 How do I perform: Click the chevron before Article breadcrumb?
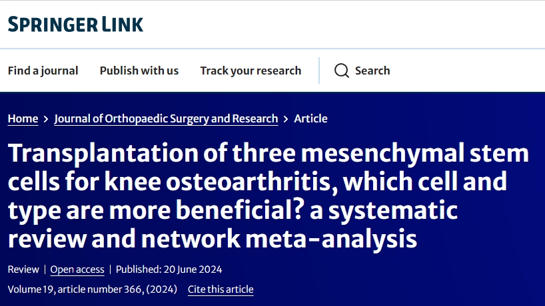pyautogui.click(x=286, y=119)
